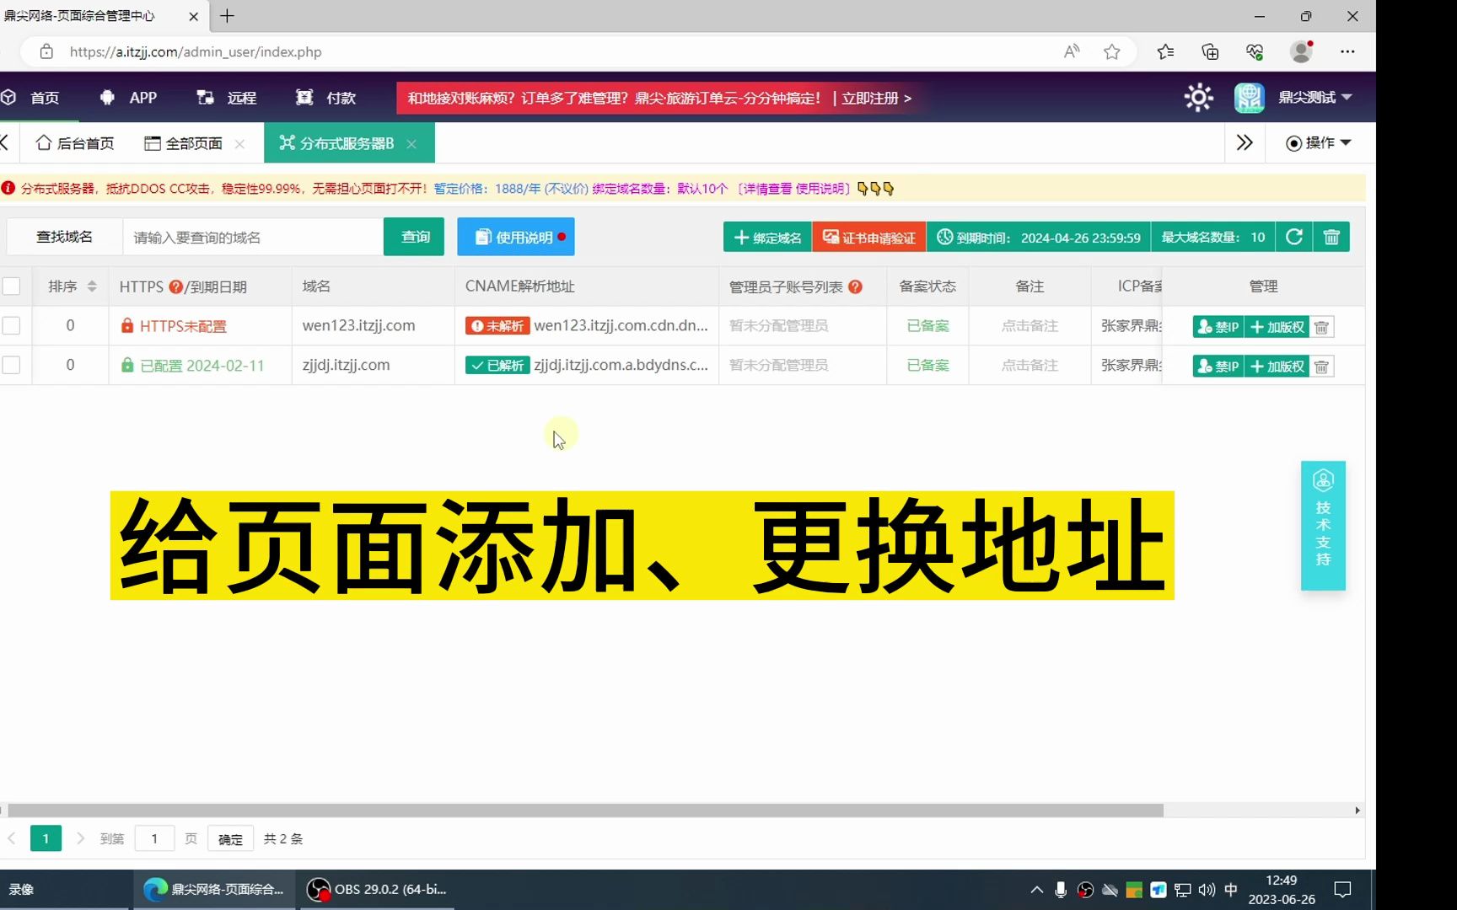Add page to favorites star icon
Image resolution: width=1457 pixels, height=910 pixels.
1112,51
